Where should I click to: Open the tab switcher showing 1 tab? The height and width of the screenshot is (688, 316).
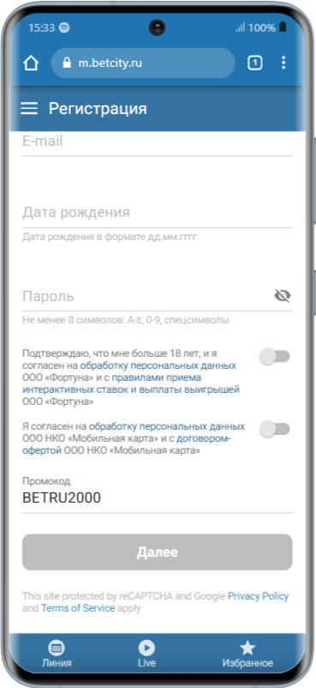[x=254, y=63]
